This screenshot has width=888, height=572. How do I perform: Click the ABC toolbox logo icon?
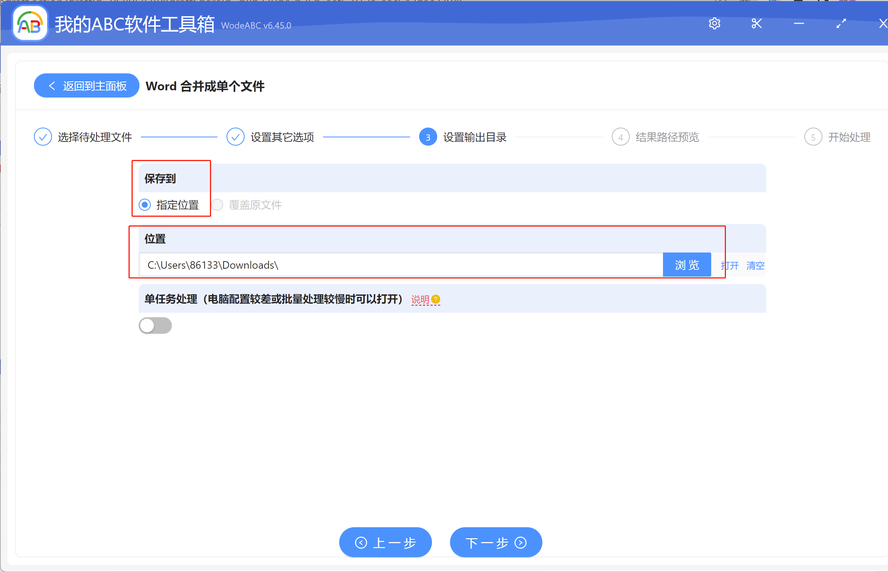(x=29, y=23)
